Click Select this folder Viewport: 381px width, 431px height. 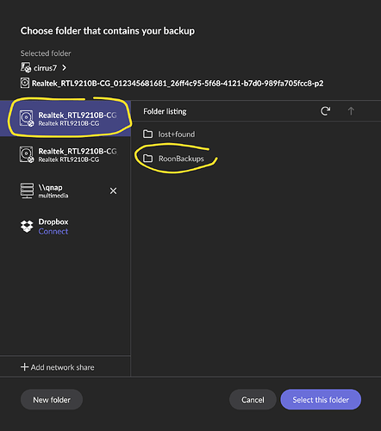[321, 400]
